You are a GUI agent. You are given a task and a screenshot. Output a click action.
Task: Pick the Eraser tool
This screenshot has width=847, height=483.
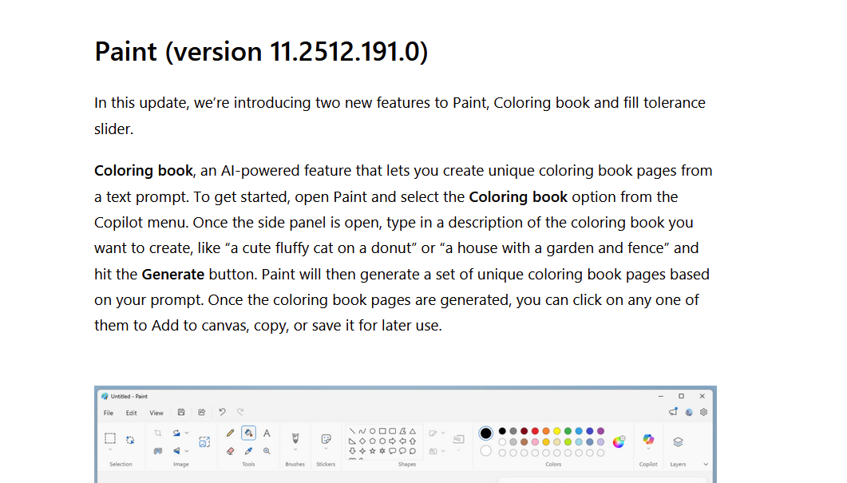coord(231,450)
